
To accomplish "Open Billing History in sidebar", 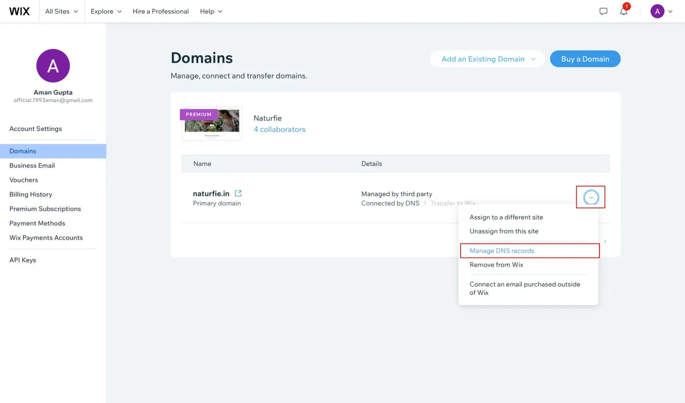I will pyautogui.click(x=31, y=194).
